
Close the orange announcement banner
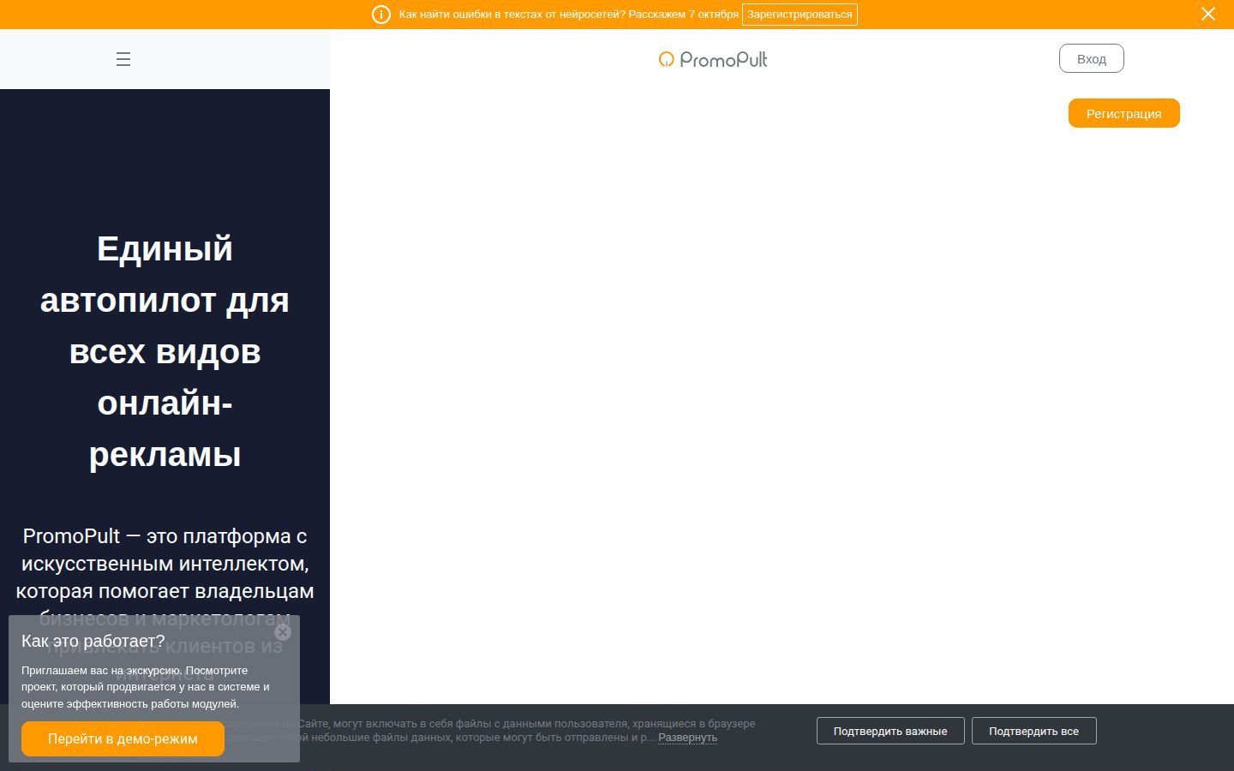1208,14
